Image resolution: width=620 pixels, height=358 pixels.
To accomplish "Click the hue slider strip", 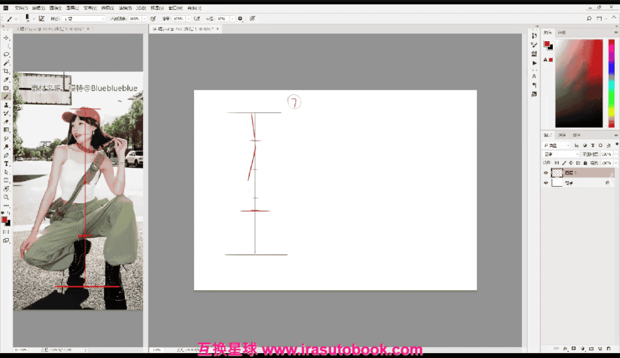I will (x=612, y=83).
